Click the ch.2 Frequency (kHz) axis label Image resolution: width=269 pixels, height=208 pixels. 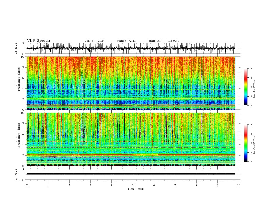[x=17, y=135]
